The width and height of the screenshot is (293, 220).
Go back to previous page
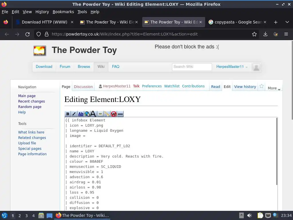(x=7, y=34)
